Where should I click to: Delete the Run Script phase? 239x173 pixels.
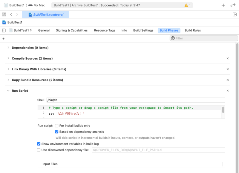(x=228, y=91)
